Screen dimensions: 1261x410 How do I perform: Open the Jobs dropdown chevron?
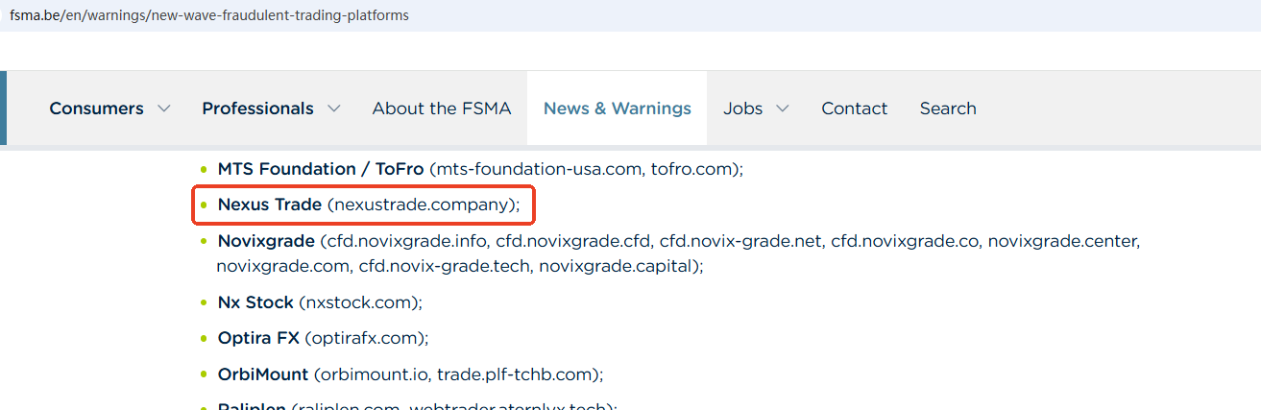[x=783, y=109]
